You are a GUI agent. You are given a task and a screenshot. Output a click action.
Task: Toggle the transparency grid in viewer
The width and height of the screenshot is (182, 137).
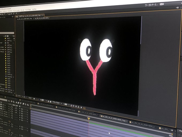51,102
